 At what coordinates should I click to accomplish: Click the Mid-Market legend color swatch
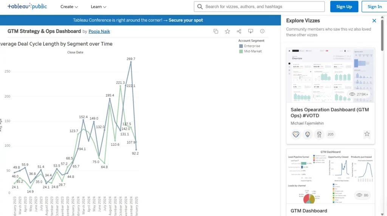click(241, 51)
